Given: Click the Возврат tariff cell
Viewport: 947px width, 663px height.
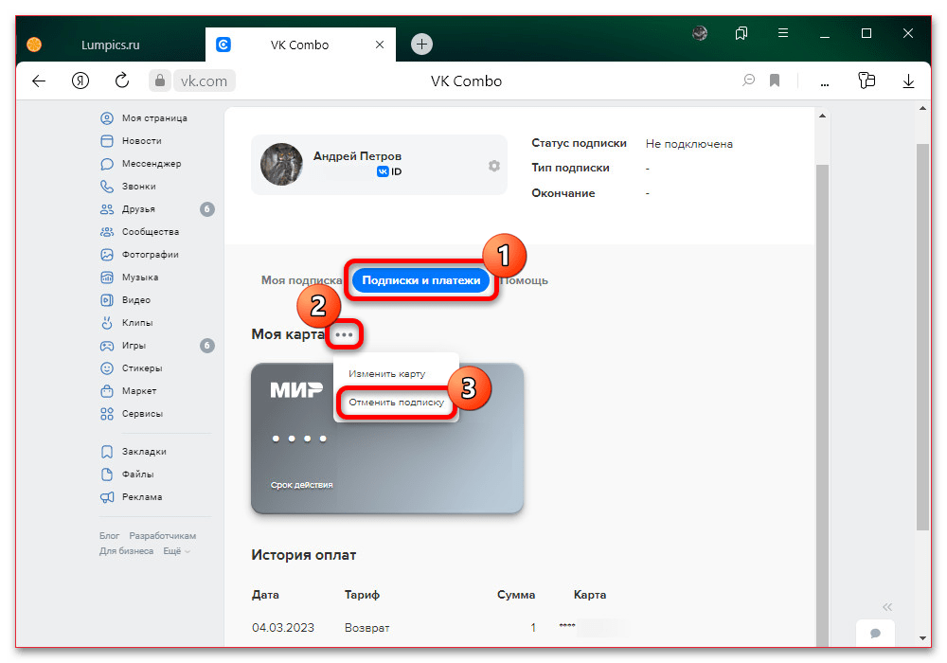Looking at the screenshot, I should (367, 627).
